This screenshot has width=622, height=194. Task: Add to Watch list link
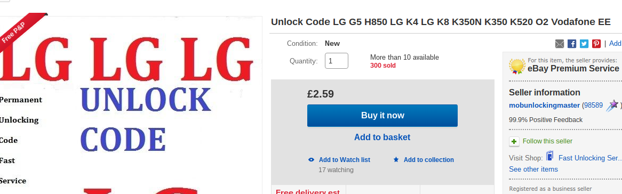point(344,160)
